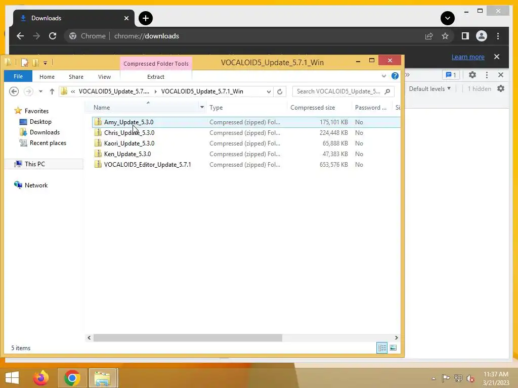
Task: Dismiss the Chrome info banner
Action: (x=497, y=57)
